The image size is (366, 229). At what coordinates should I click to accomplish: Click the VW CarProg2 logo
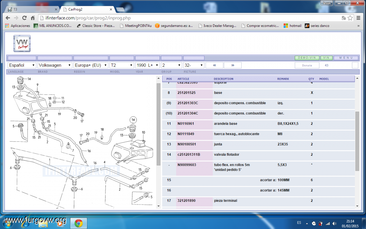pos(22,43)
